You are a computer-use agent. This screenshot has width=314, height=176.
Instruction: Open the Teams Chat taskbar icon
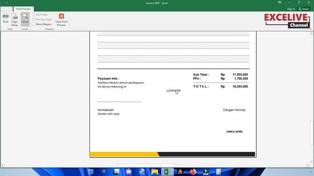coord(129,172)
